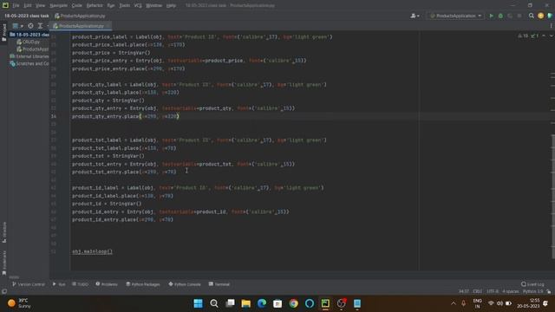Click the editor vertical scrollbar
Screen dimensions: 555x312
click(x=553, y=197)
